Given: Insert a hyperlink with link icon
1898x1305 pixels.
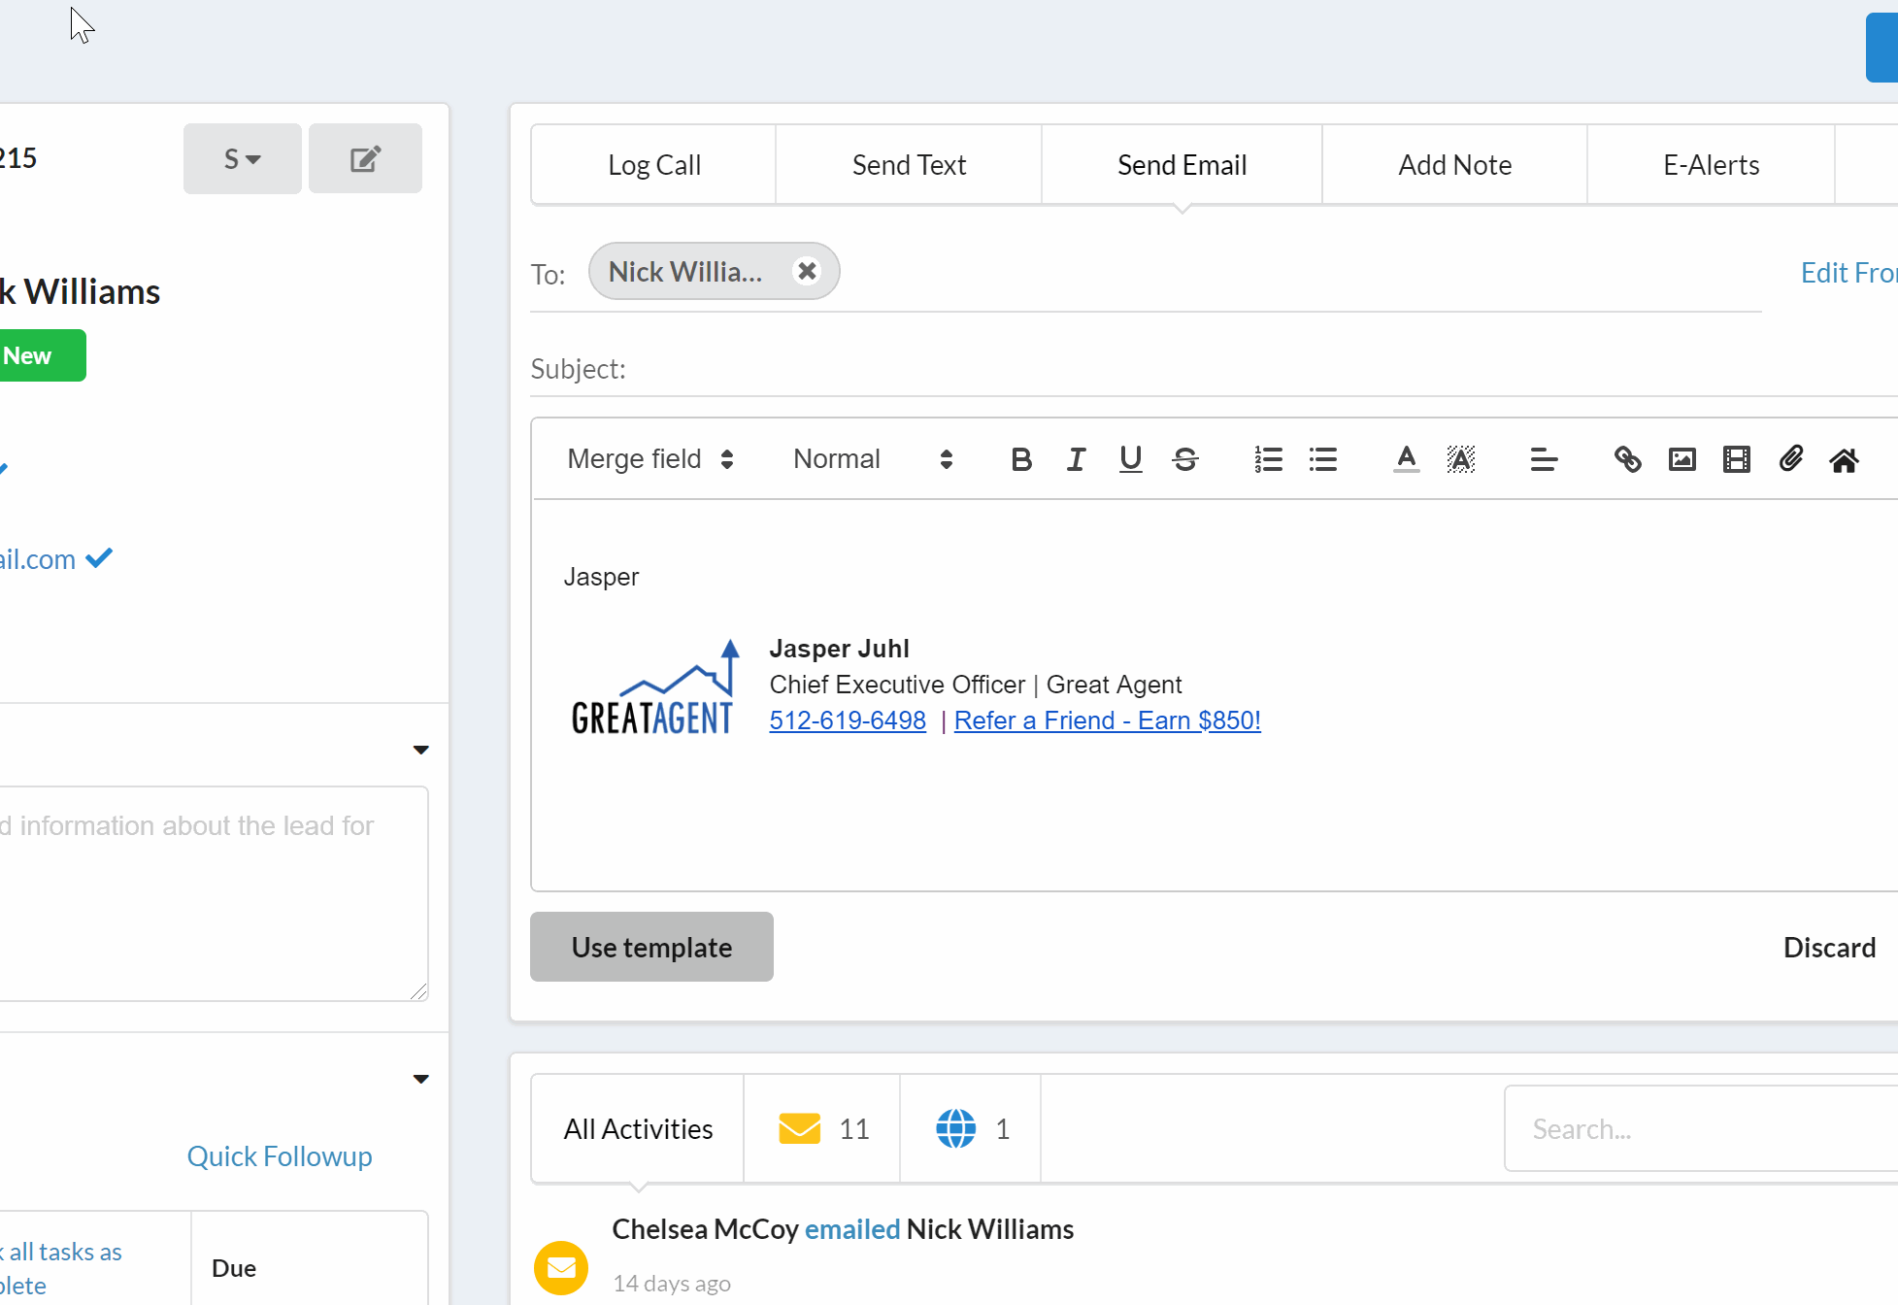Looking at the screenshot, I should pyautogui.click(x=1627, y=459).
